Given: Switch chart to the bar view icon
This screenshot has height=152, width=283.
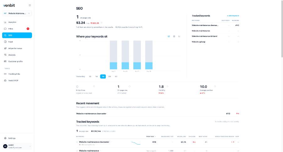Looking at the screenshot, I should [x=169, y=37].
